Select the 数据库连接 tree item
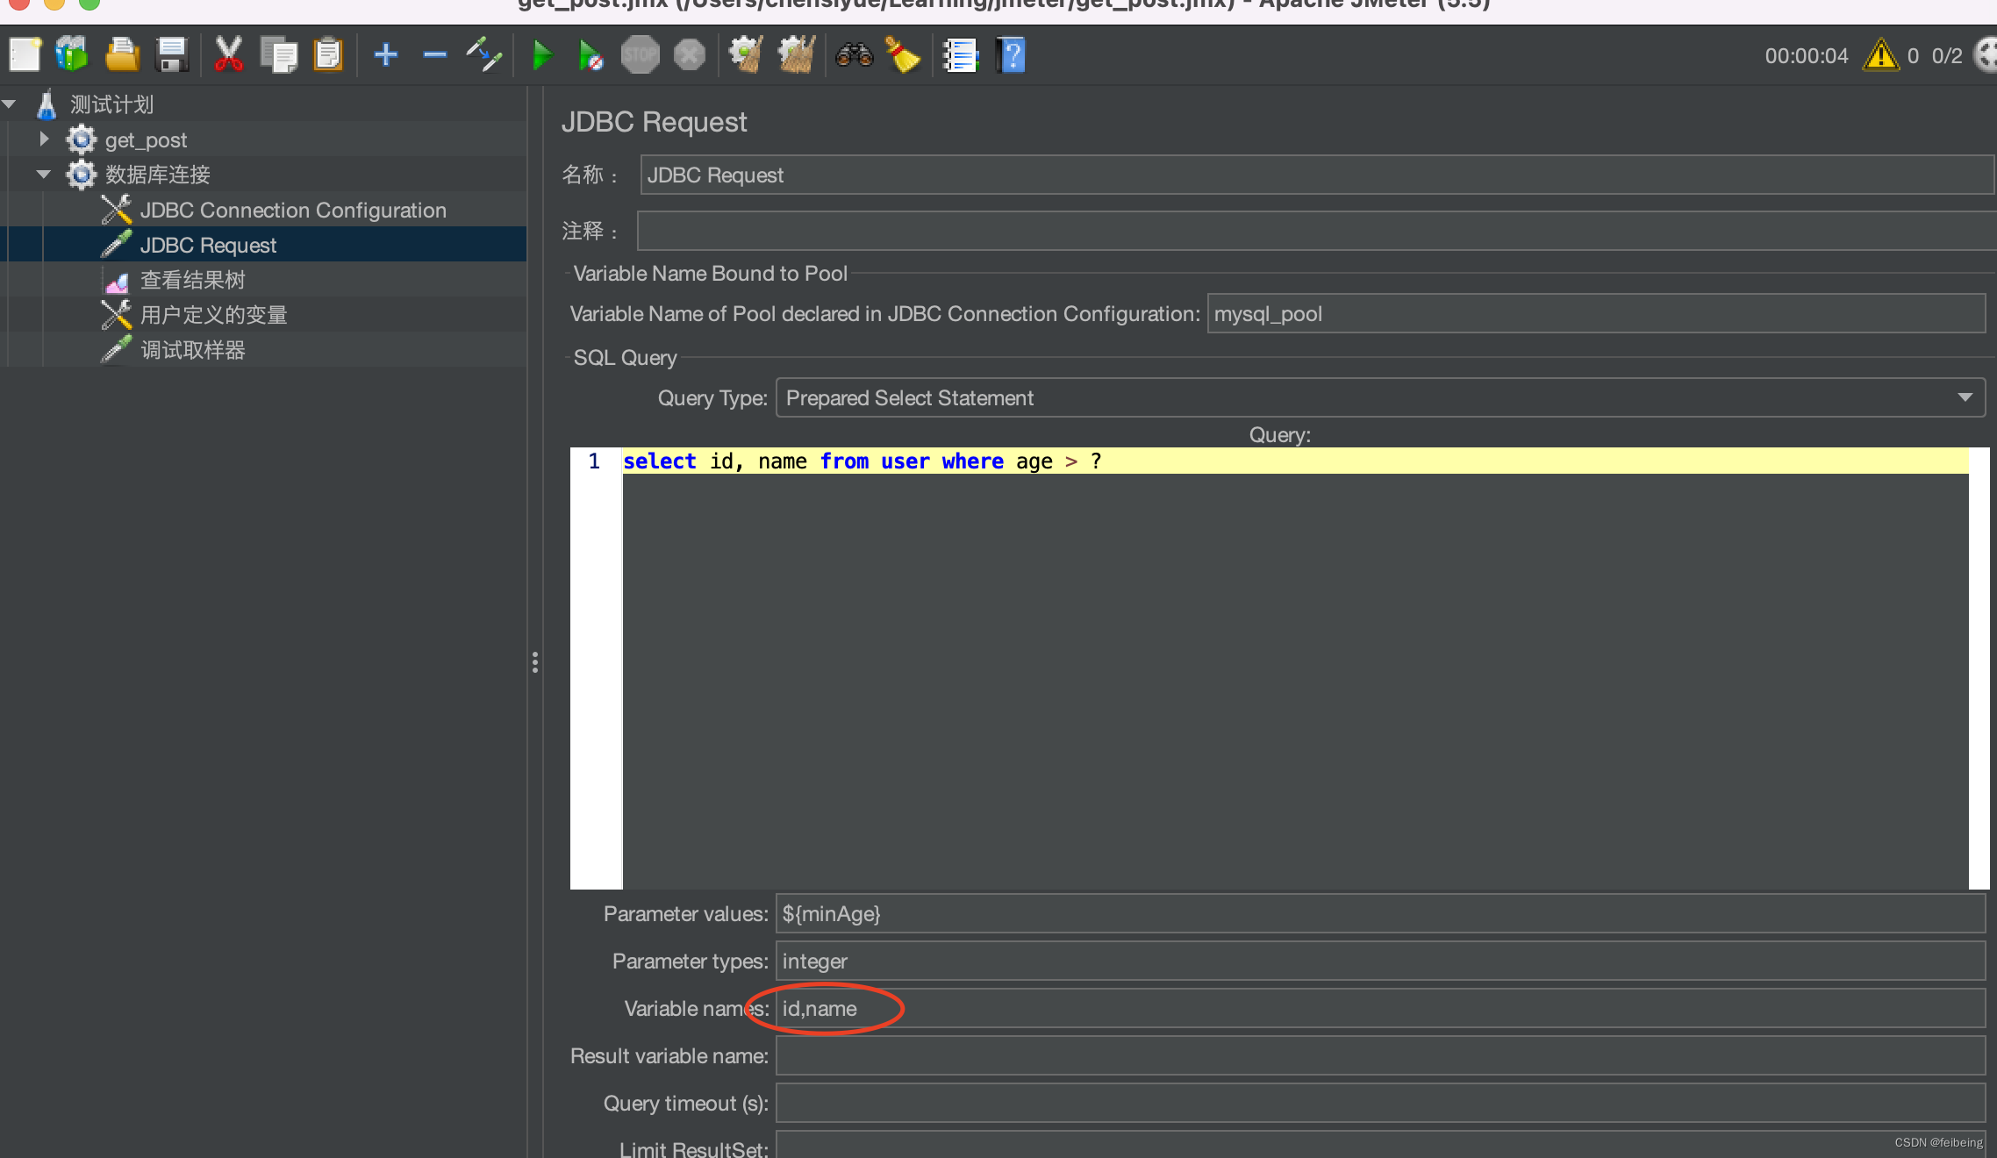 (x=158, y=175)
